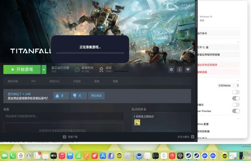Click the play time clock icon

(x=77, y=70)
